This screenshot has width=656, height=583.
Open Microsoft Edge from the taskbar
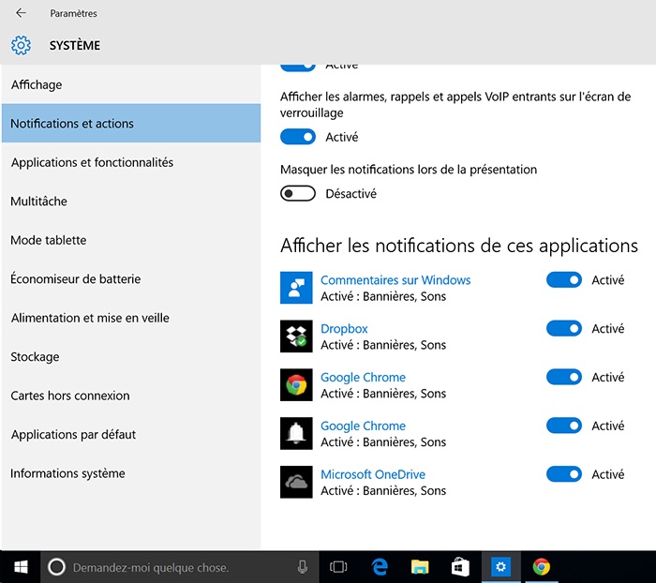tap(380, 566)
